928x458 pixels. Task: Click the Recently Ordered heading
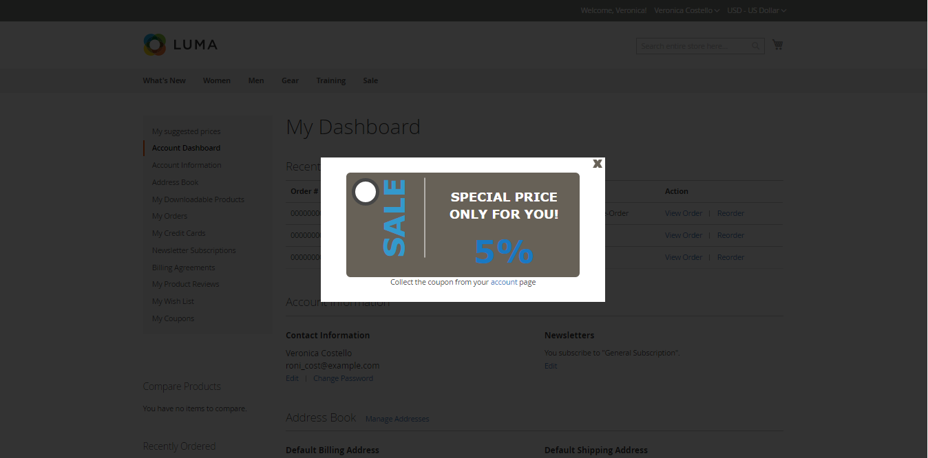[x=179, y=446]
